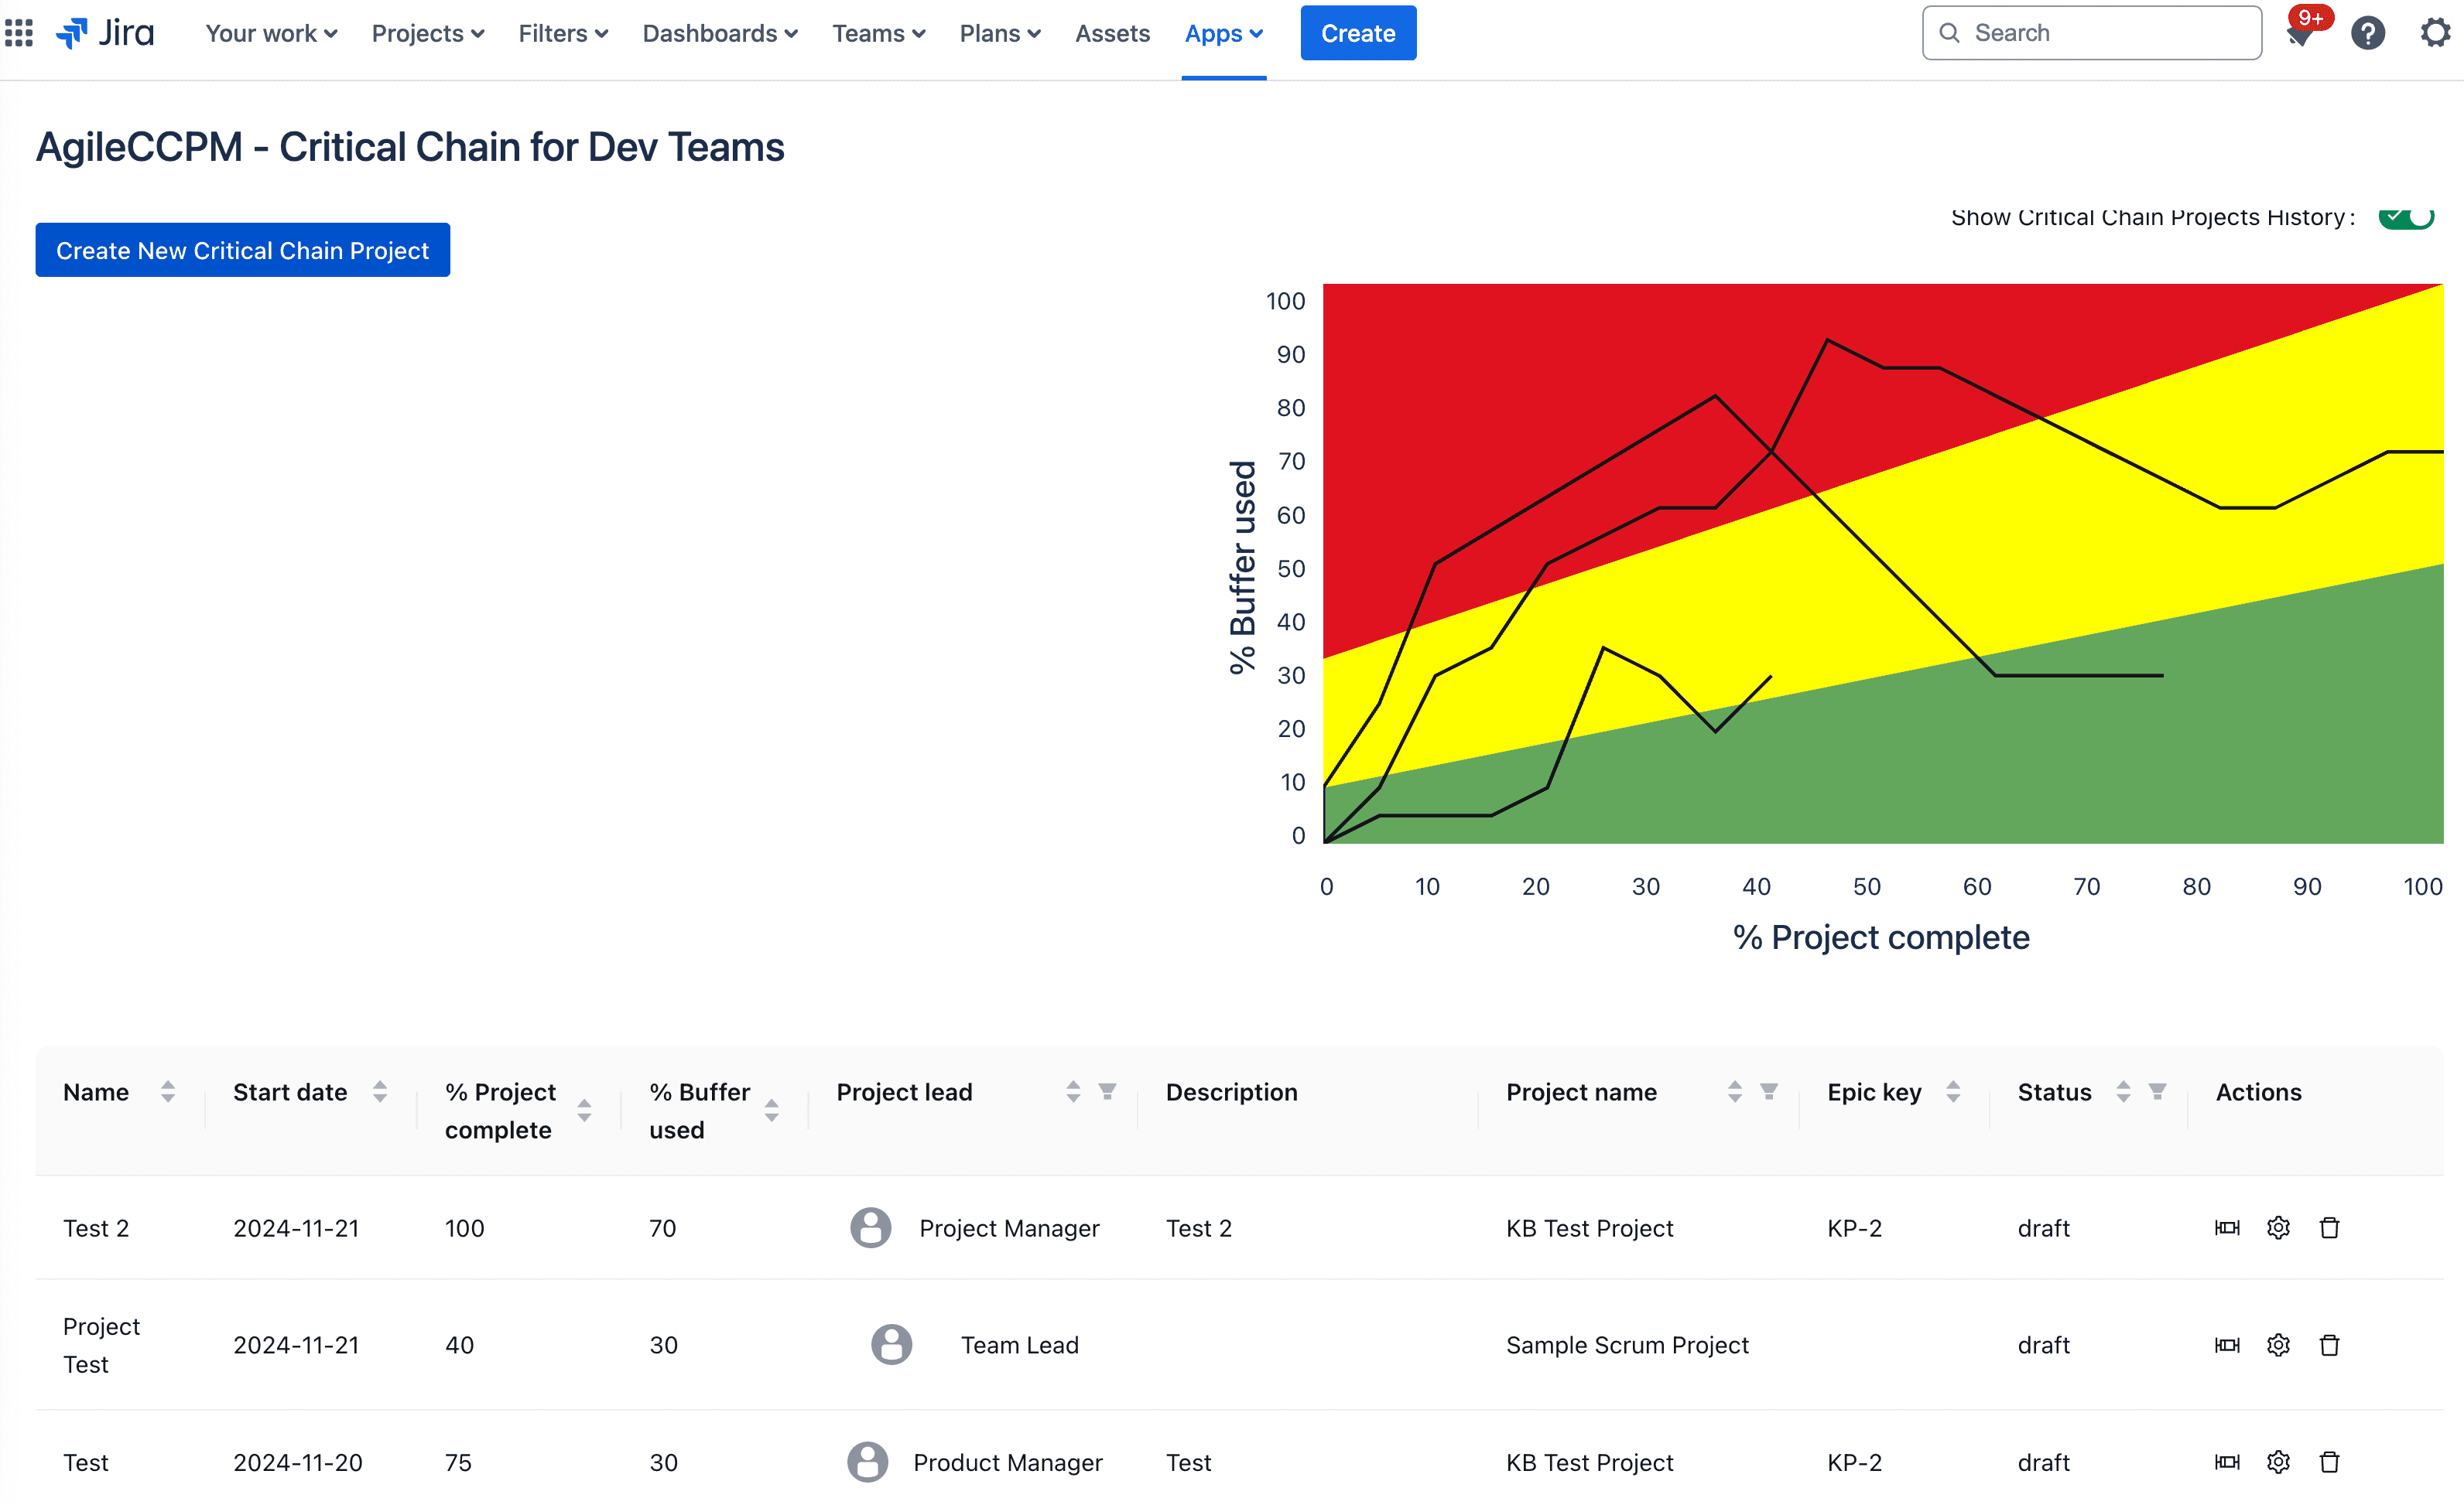Sort table by Name column arrows
Screen dimensions: 2464x1505
point(168,1091)
